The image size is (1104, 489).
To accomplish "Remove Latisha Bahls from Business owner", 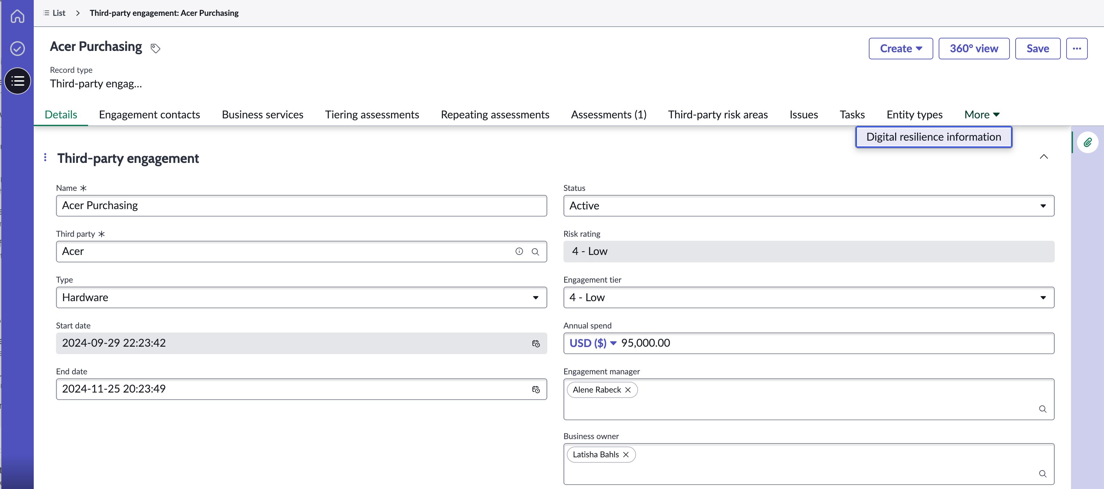I will tap(626, 454).
